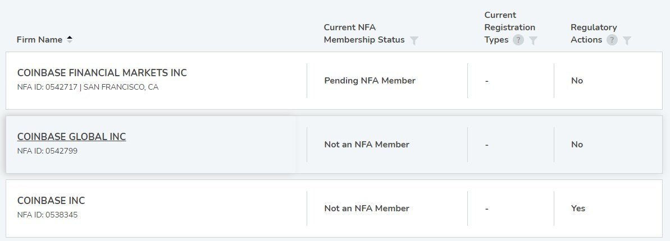The image size is (670, 241).
Task: Select Pending NFA Member status cell
Action: (370, 81)
